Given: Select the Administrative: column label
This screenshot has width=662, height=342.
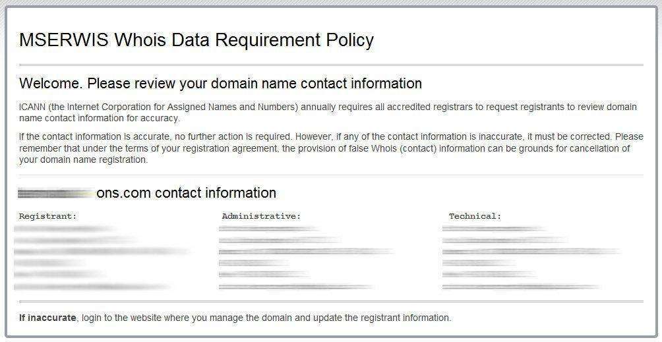Looking at the screenshot, I should (261, 216).
